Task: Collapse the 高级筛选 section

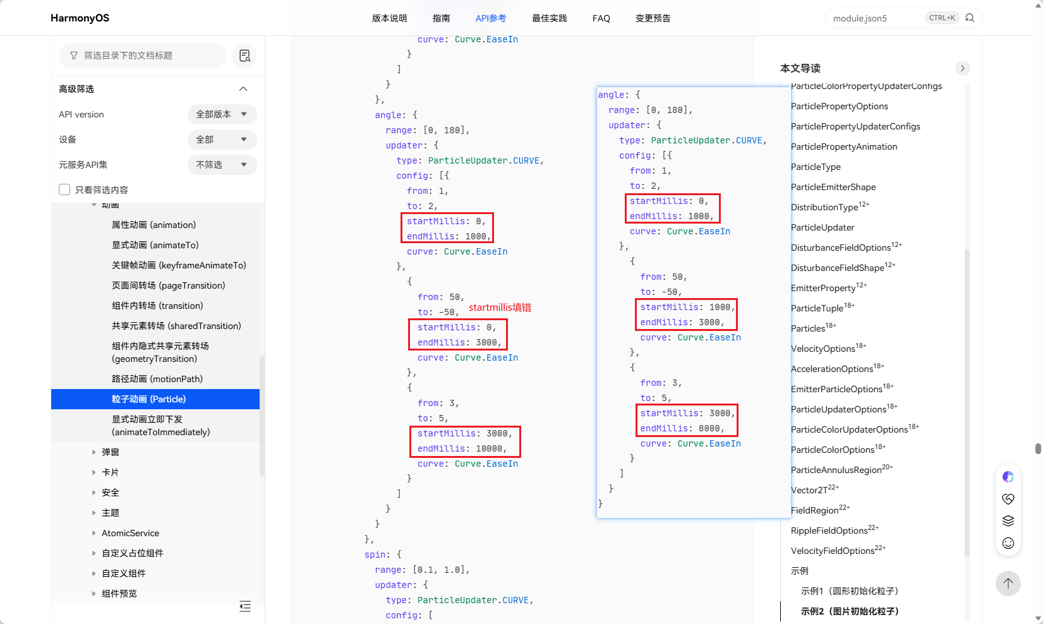Action: [x=243, y=89]
